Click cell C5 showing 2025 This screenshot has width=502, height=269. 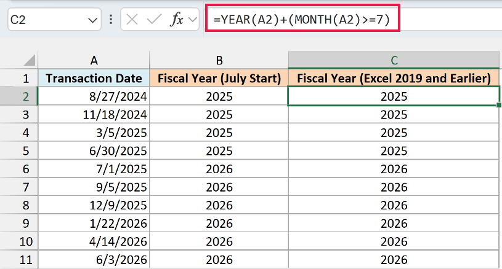point(394,150)
